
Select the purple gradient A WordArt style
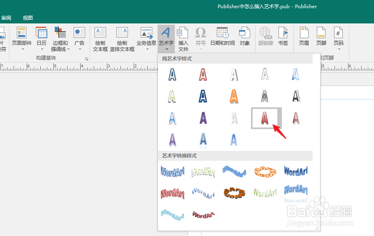(x=203, y=118)
